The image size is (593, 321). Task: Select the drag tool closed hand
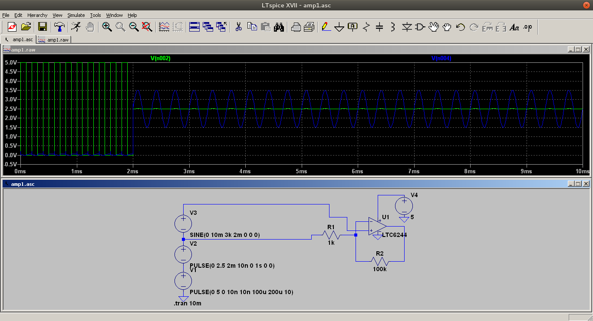(x=447, y=27)
